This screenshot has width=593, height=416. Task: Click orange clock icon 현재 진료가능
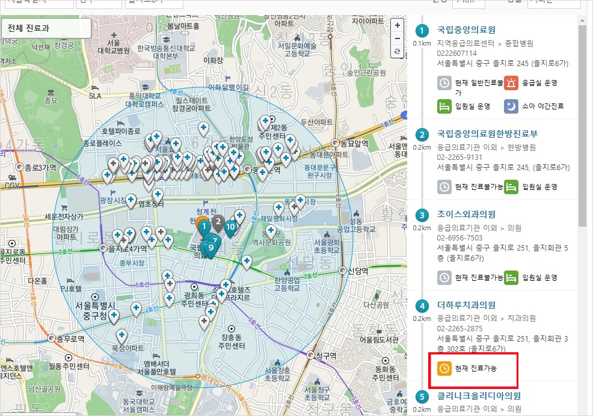click(x=444, y=369)
